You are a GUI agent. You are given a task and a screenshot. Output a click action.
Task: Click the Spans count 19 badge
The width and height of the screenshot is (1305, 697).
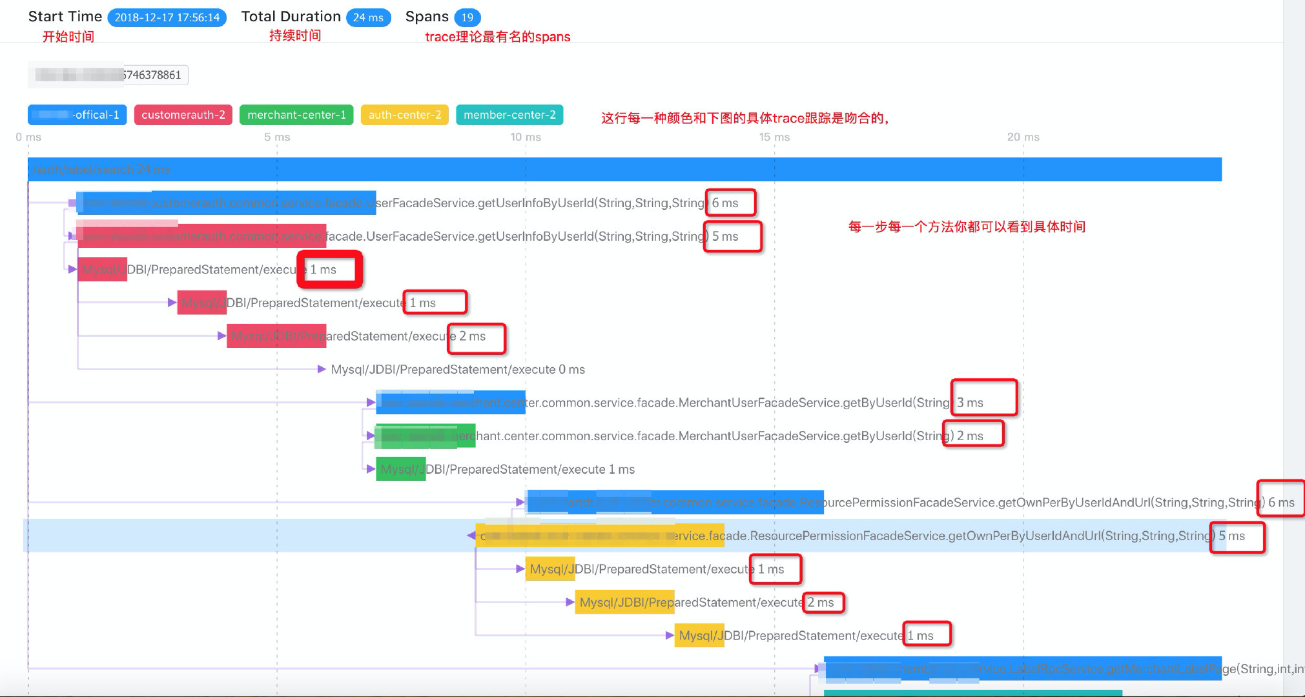click(x=468, y=17)
